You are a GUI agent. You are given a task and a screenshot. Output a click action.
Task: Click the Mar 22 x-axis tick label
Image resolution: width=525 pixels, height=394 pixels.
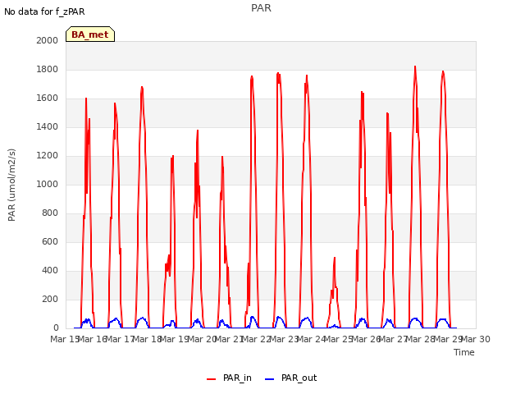(x=257, y=339)
